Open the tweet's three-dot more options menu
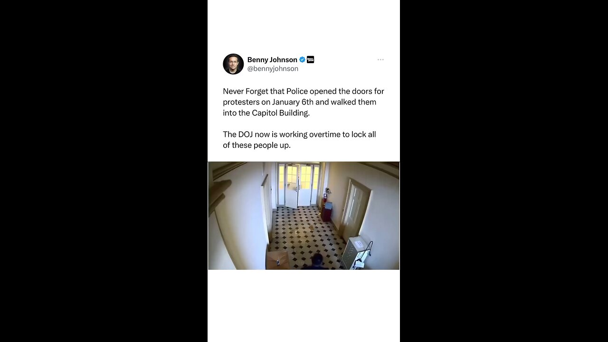Screen dimensions: 608x342 click(380, 60)
